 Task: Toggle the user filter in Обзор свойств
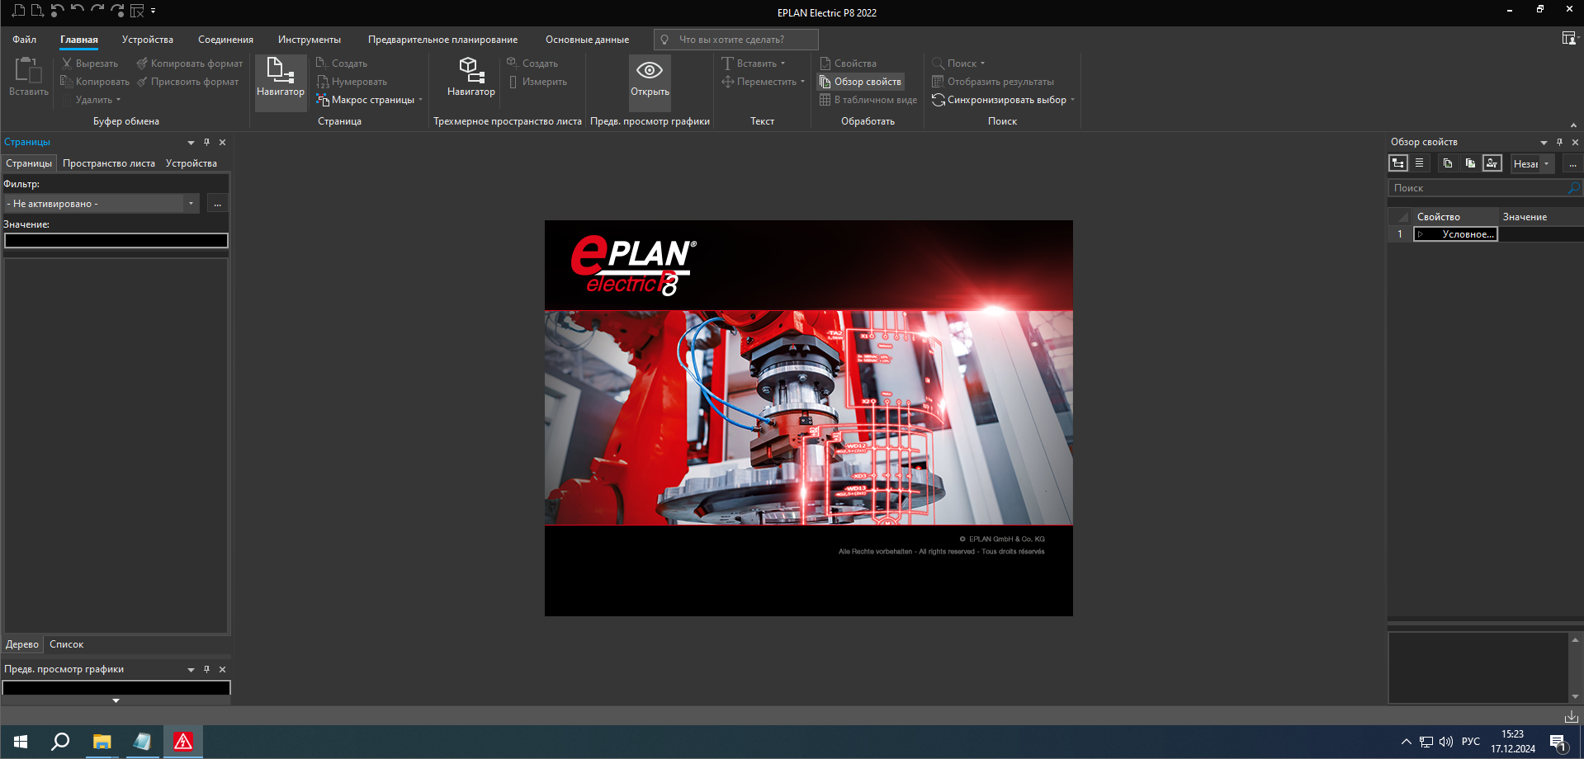click(x=1492, y=163)
